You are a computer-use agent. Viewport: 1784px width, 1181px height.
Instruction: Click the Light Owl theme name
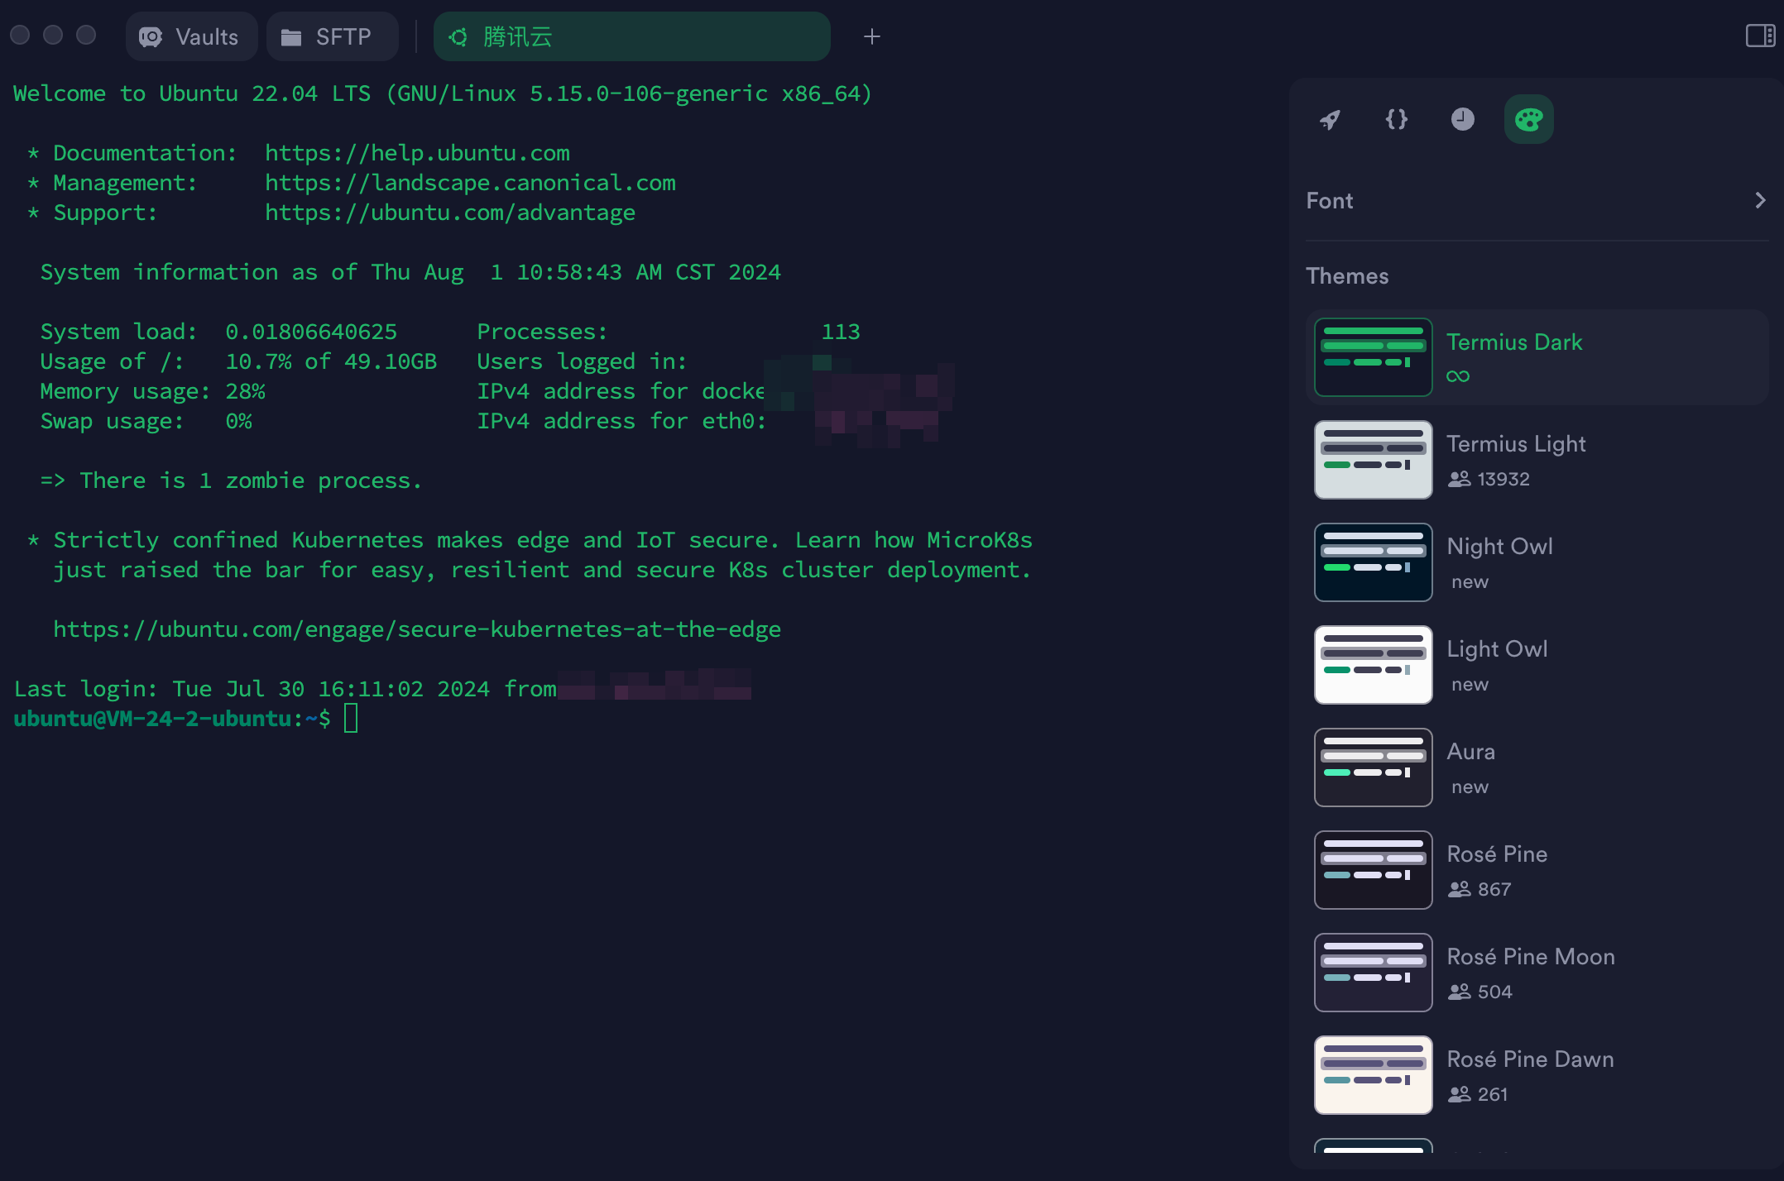[x=1497, y=649]
